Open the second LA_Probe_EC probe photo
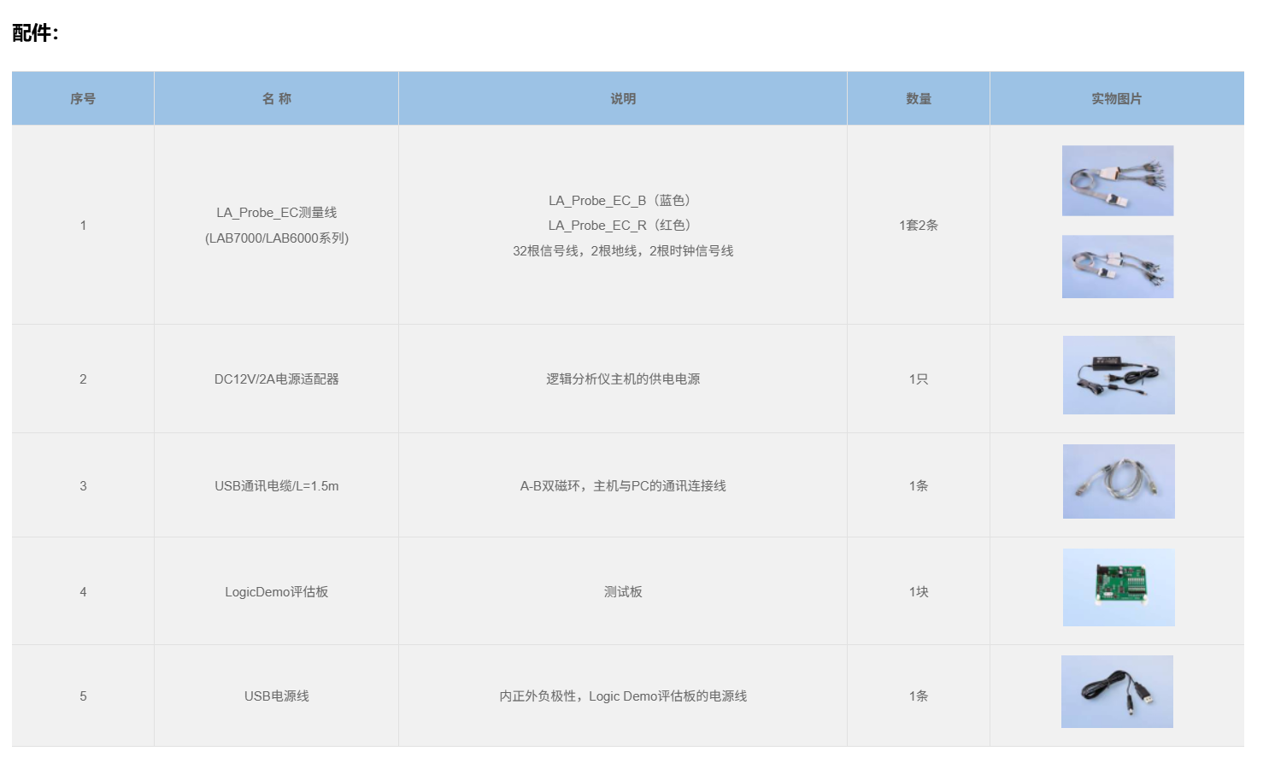 click(1118, 267)
